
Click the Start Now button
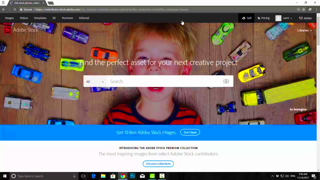pos(190,132)
